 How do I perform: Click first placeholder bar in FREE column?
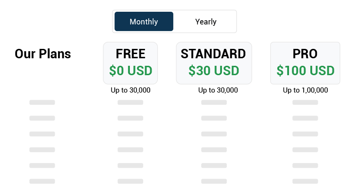pos(130,102)
